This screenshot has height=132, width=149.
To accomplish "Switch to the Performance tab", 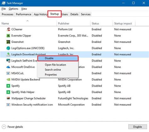I will 24,14.
